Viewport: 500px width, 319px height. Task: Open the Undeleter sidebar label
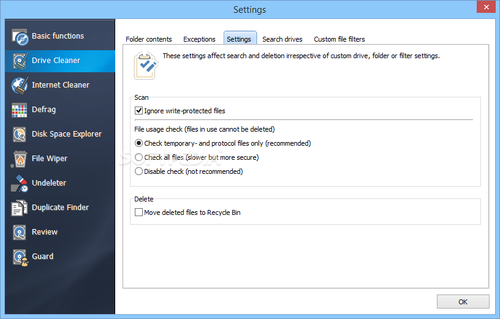[x=49, y=183]
